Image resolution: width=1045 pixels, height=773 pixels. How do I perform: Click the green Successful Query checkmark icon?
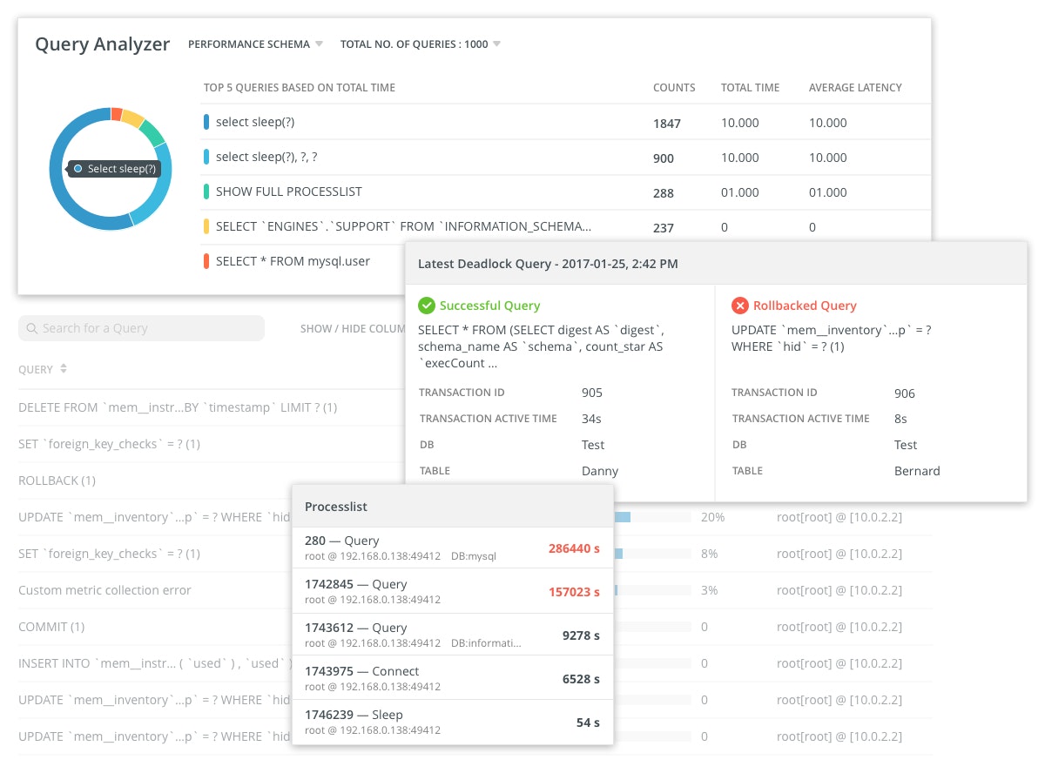click(427, 306)
